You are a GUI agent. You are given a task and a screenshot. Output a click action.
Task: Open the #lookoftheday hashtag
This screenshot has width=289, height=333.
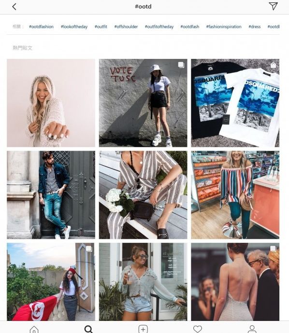coord(74,27)
